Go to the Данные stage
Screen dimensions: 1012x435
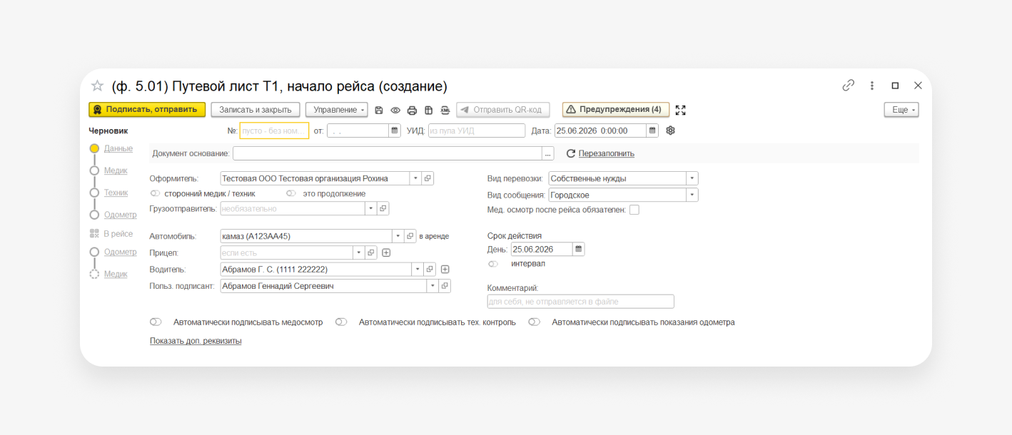point(118,148)
